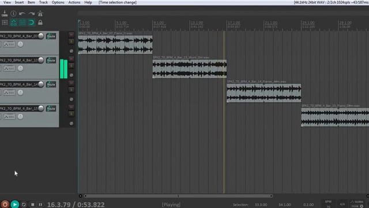Viewport: 369px width, 208px height.
Task: Solo the second track with active meters
Action: coord(71,65)
